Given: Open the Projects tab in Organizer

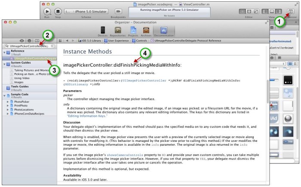Looking at the screenshot, I should pyautogui.click(x=133, y=32).
